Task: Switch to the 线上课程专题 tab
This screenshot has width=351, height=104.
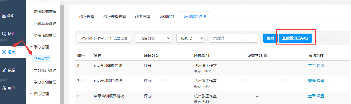Action: 115,17
